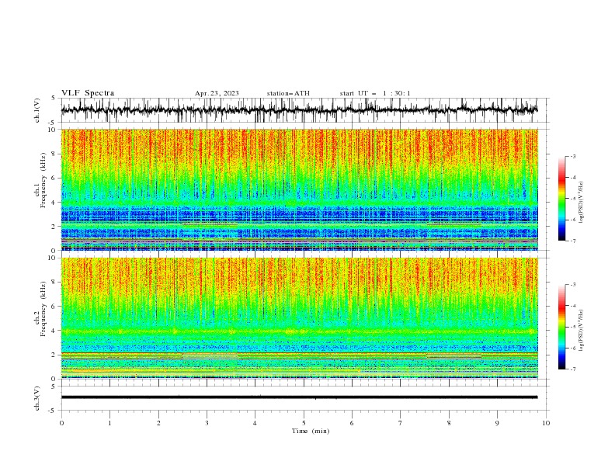
Task: Select the date text "Apr. 23, 2023"
Action: click(x=217, y=93)
